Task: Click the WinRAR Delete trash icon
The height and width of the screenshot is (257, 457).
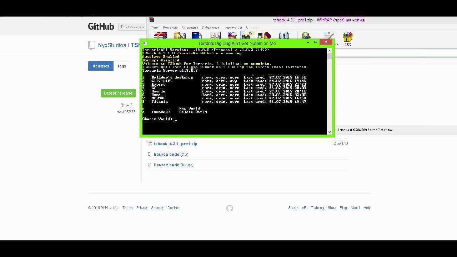Action: [x=232, y=36]
